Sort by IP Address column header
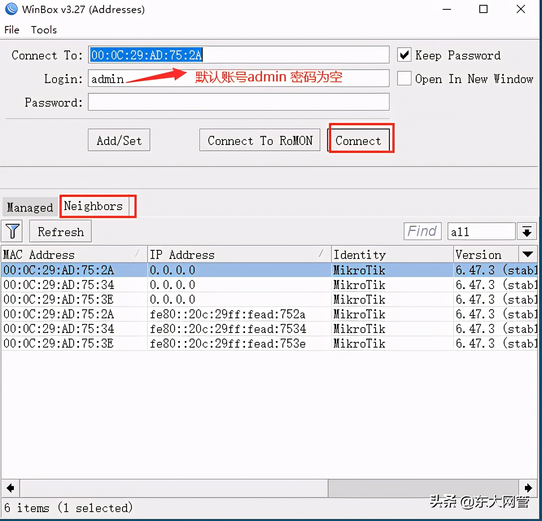This screenshot has width=542, height=521. (x=239, y=254)
